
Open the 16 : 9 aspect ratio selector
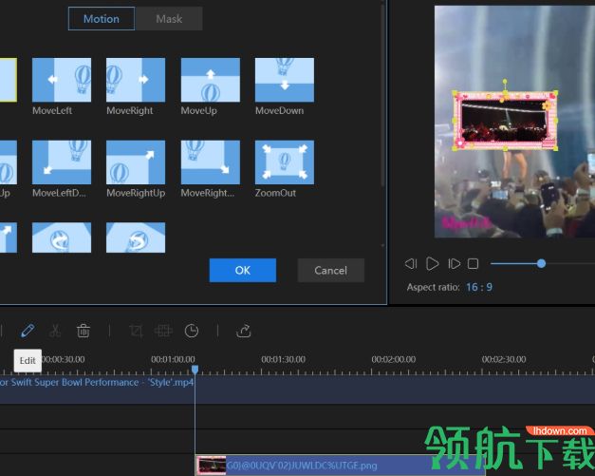coord(479,287)
